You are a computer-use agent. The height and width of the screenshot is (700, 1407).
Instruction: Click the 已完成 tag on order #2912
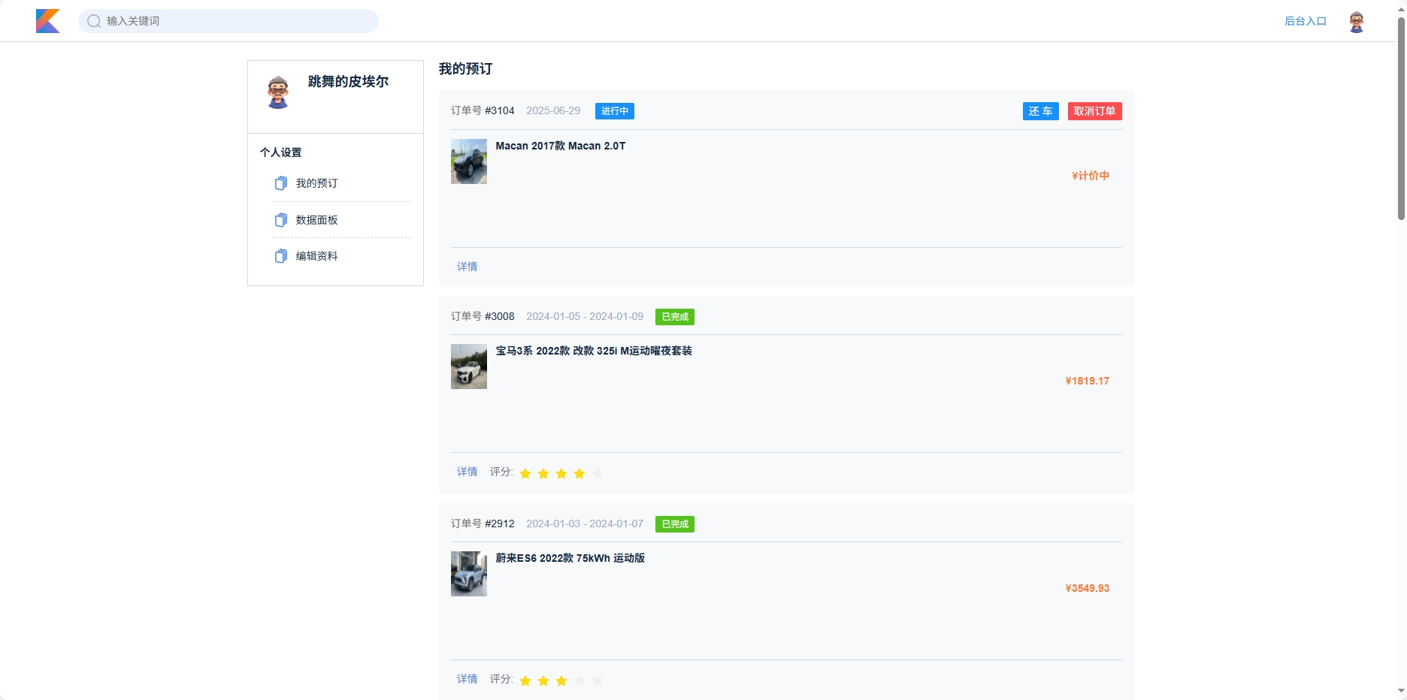click(675, 524)
